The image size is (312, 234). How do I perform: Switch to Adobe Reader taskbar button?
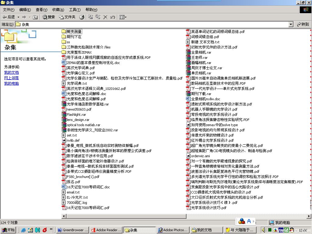click(x=106, y=230)
